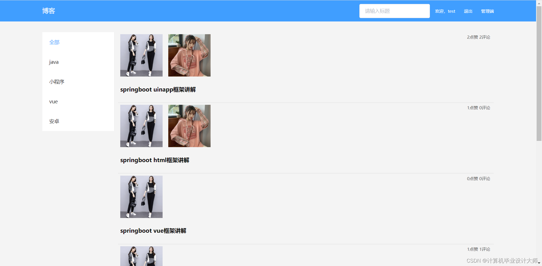This screenshot has height=266, width=542.
Task: Open the springboot uinapp框架讲解 post title
Action: point(158,90)
